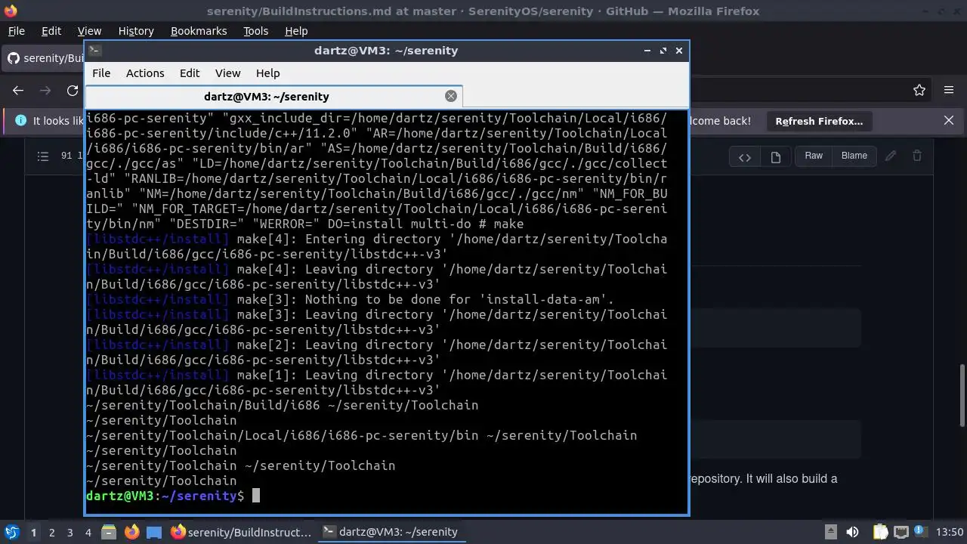967x544 pixels.
Task: Switch to workspace 1
Action: point(33,533)
